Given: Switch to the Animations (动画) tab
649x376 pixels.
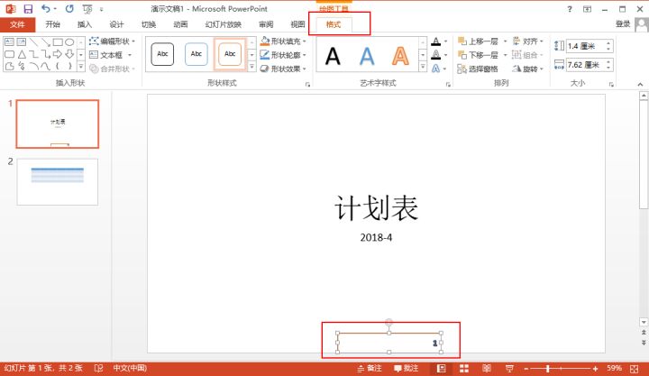Looking at the screenshot, I should coord(180,24).
